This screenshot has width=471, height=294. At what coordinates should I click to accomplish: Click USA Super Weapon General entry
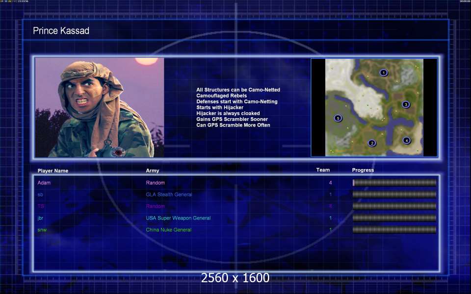coord(178,218)
